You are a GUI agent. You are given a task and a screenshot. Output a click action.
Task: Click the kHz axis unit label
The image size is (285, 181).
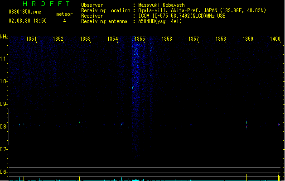4,37
